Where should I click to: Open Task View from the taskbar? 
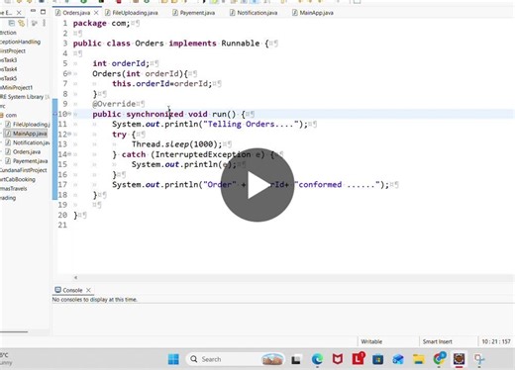[296, 359]
